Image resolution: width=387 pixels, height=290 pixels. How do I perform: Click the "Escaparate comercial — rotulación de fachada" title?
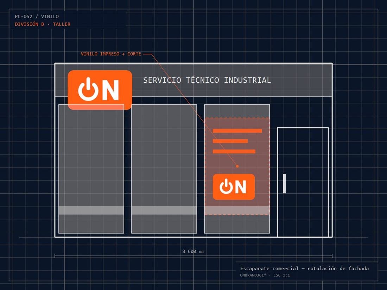coord(304,268)
